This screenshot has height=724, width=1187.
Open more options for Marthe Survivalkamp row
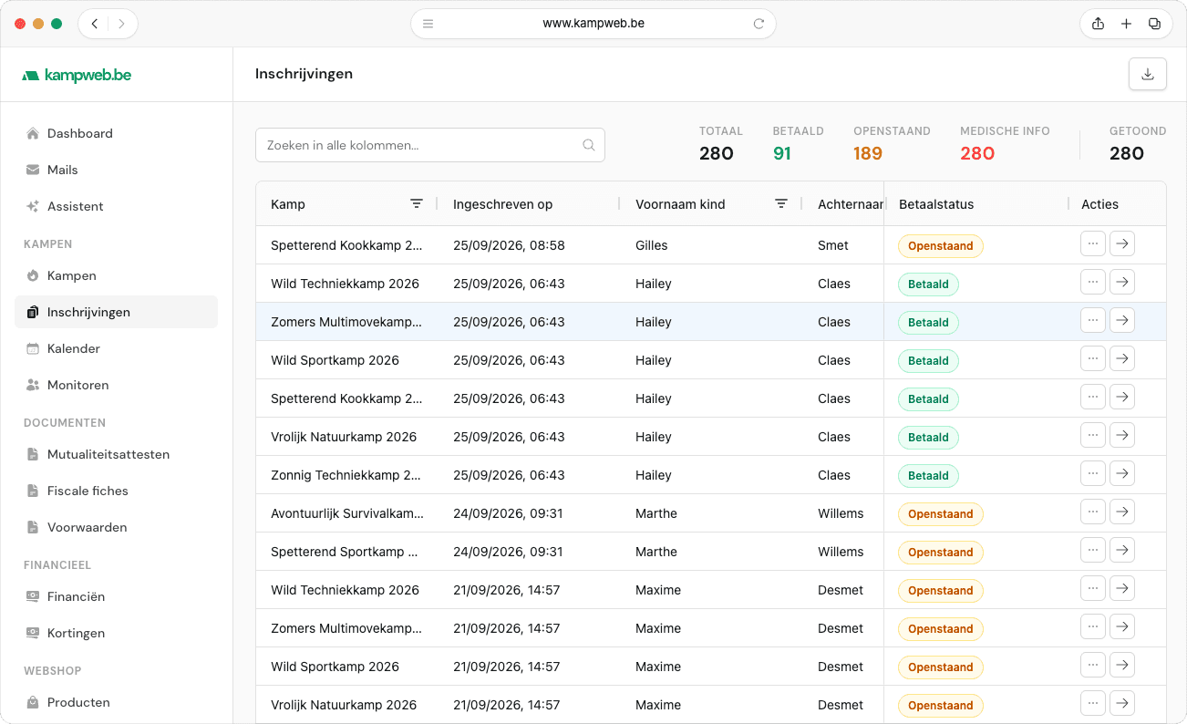pos(1093,512)
